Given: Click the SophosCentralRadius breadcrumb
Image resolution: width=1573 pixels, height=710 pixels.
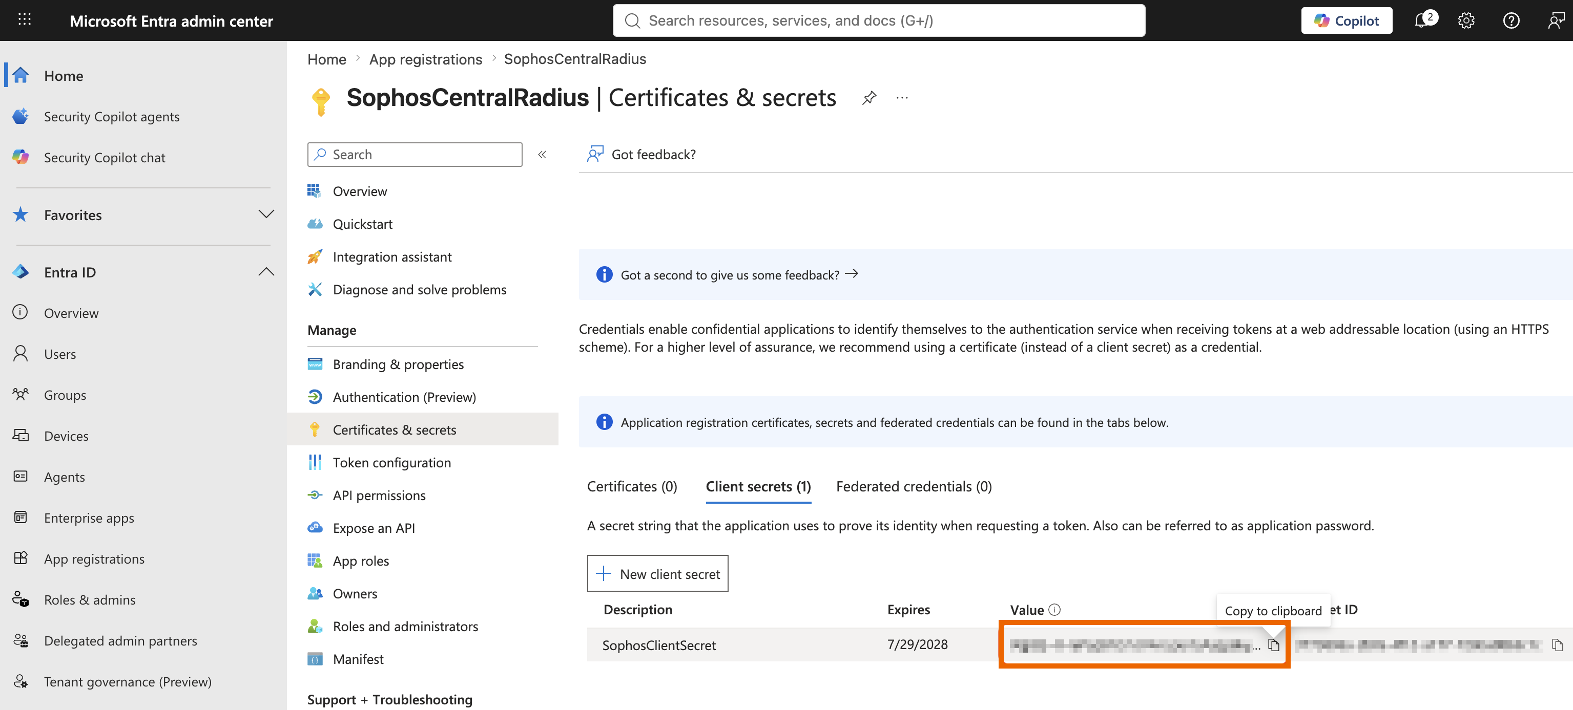Looking at the screenshot, I should (x=574, y=59).
